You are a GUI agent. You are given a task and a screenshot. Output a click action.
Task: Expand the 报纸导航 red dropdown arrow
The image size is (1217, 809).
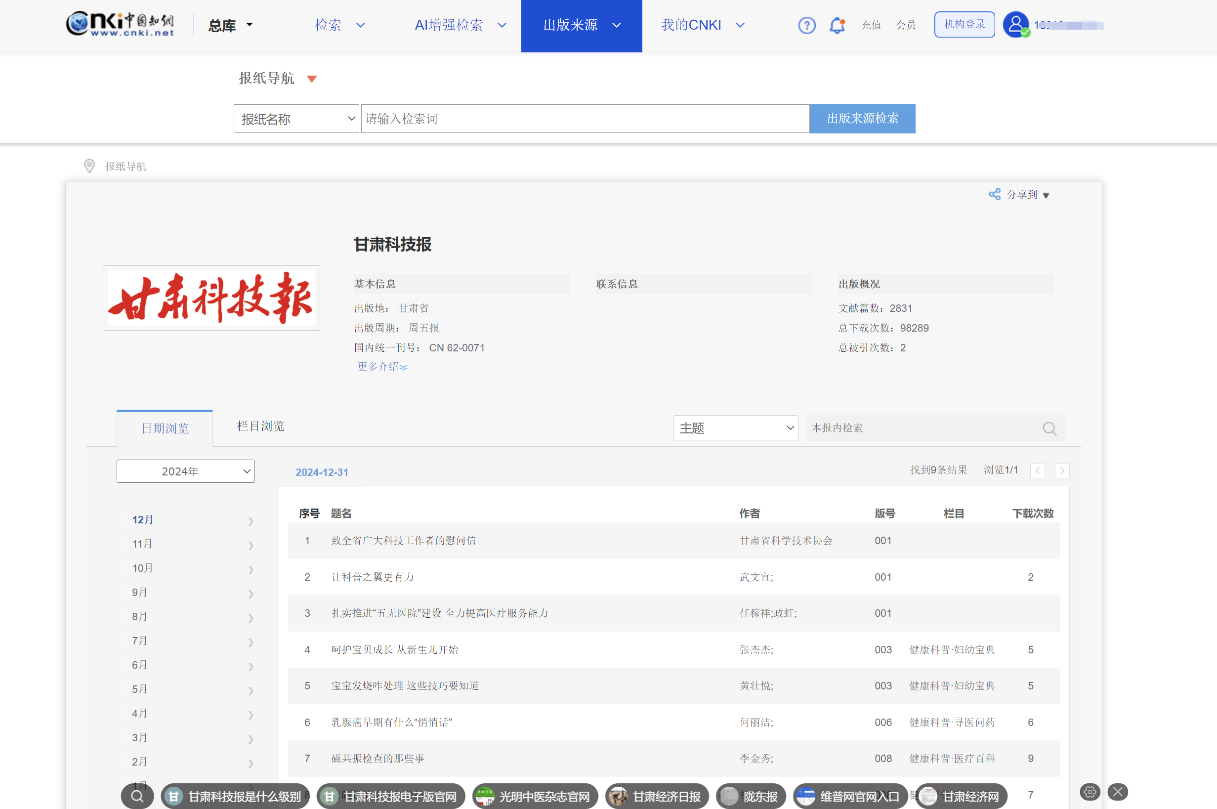coord(312,79)
